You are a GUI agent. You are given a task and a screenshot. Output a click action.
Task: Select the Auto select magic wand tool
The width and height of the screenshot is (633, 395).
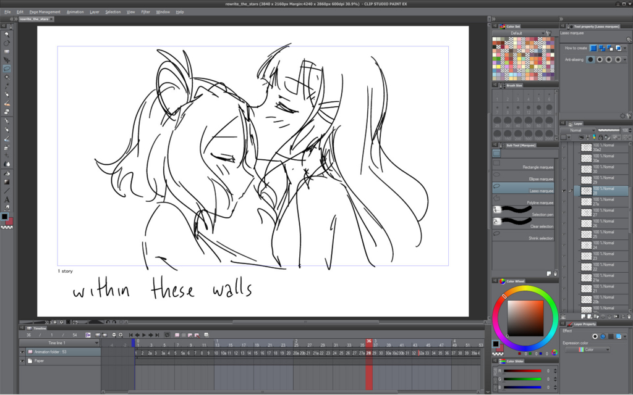(x=7, y=77)
